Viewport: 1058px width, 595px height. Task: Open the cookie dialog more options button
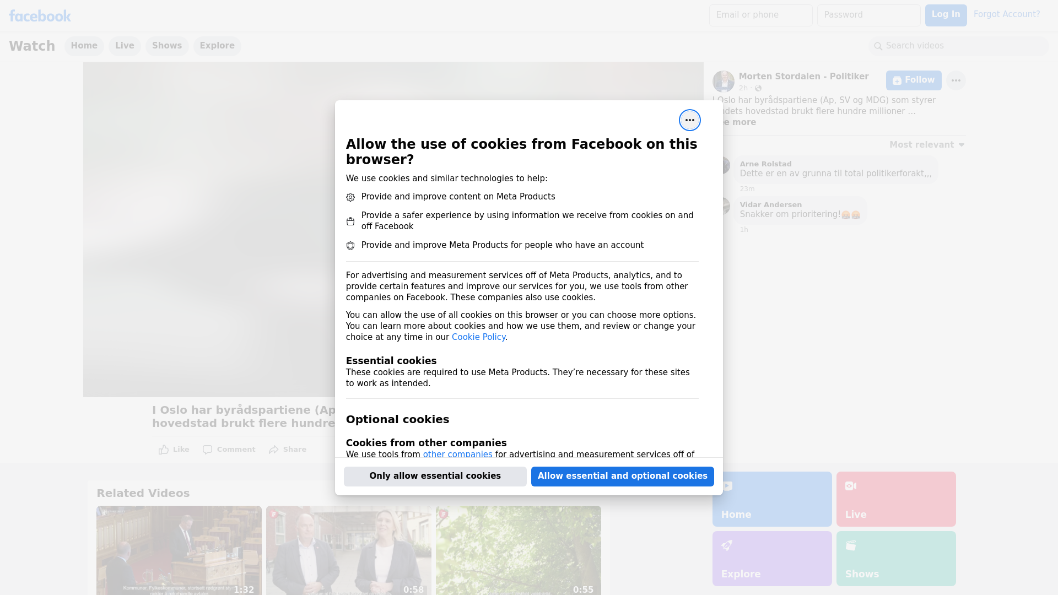coord(689,120)
